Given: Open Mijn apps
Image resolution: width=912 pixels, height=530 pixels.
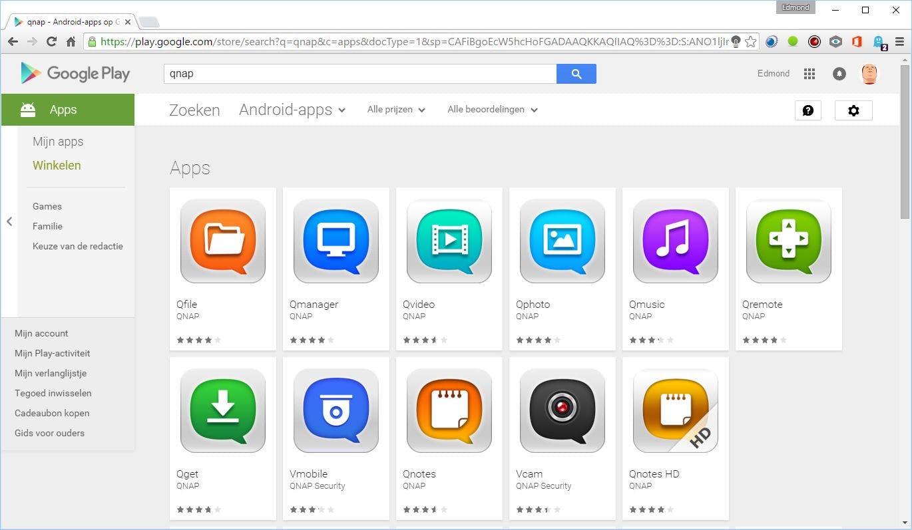Looking at the screenshot, I should click(x=58, y=142).
